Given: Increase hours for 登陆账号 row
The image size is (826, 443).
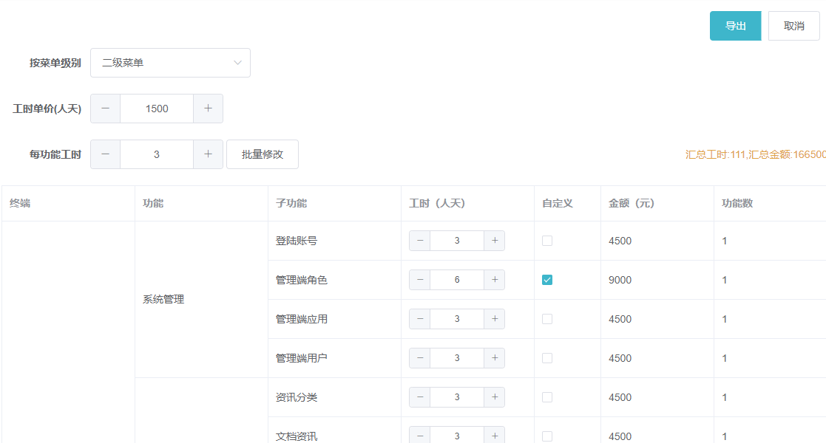Looking at the screenshot, I should coord(495,241).
